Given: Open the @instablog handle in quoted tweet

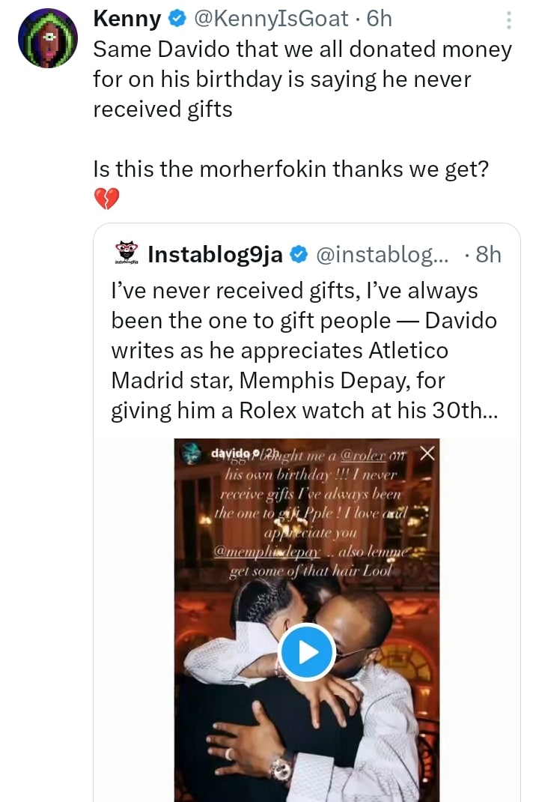Looking at the screenshot, I should (383, 255).
